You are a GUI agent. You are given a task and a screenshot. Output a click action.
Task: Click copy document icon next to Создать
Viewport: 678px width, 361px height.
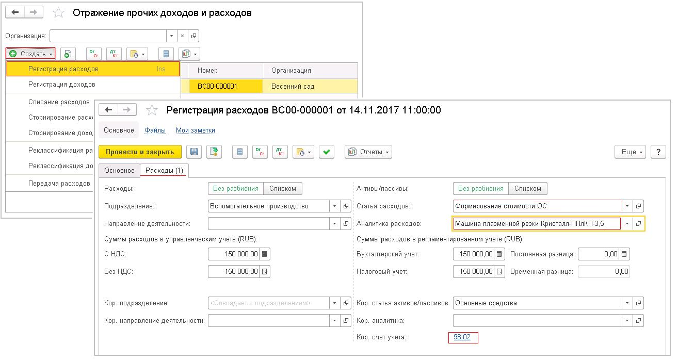tap(68, 54)
